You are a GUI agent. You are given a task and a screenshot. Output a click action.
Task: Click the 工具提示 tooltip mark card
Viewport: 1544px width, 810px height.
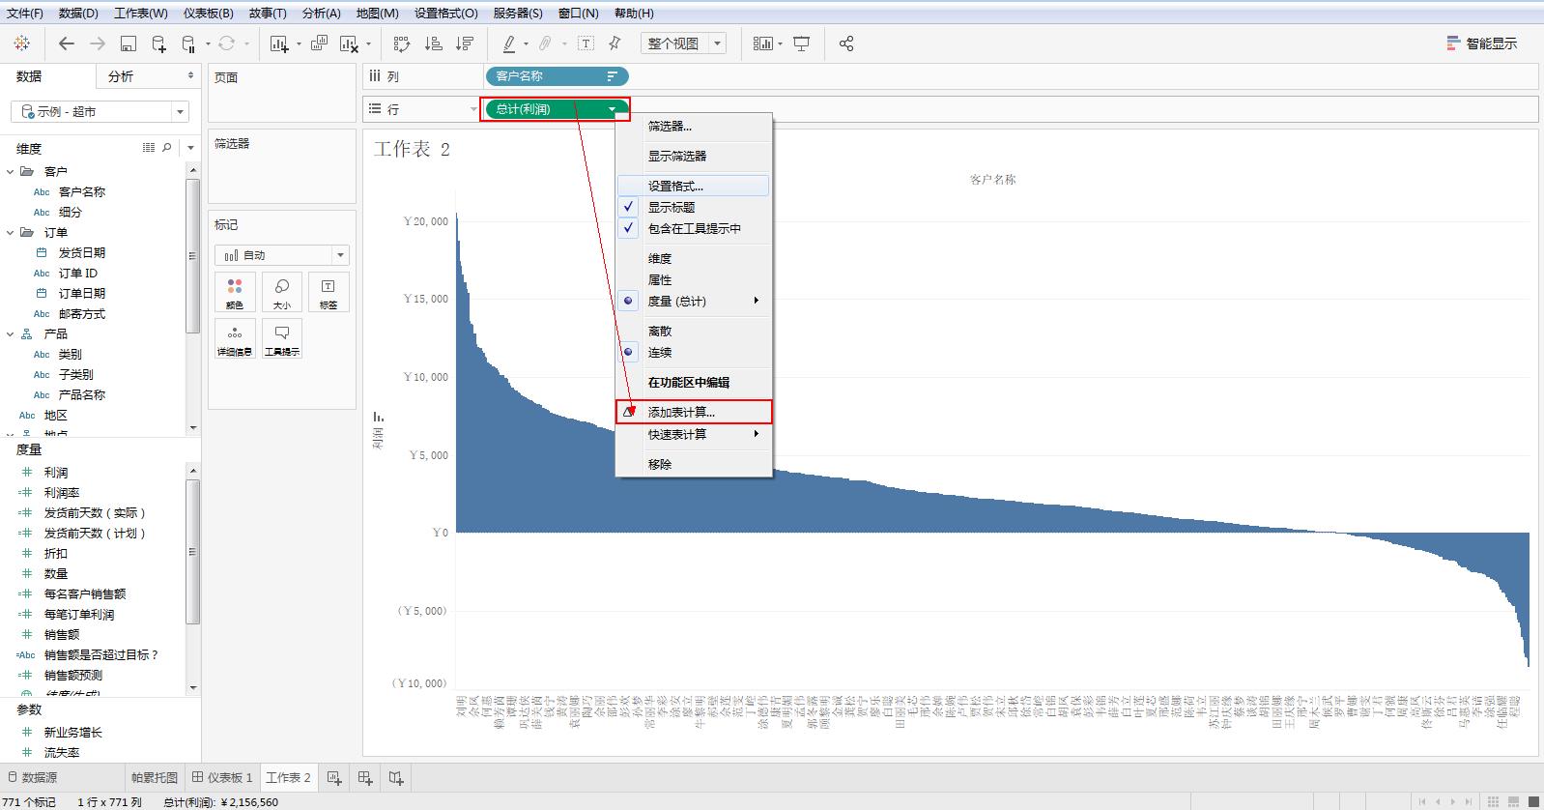[x=282, y=338]
